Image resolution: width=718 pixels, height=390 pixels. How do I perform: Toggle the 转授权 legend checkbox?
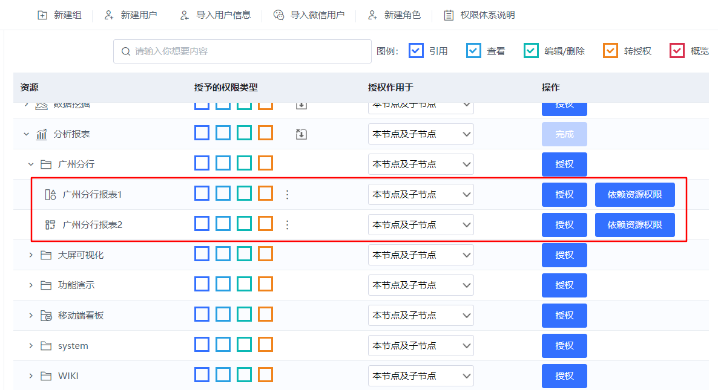click(x=610, y=51)
